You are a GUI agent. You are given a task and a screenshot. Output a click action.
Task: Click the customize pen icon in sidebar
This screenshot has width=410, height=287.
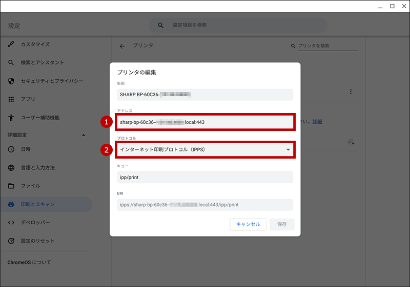(x=11, y=44)
